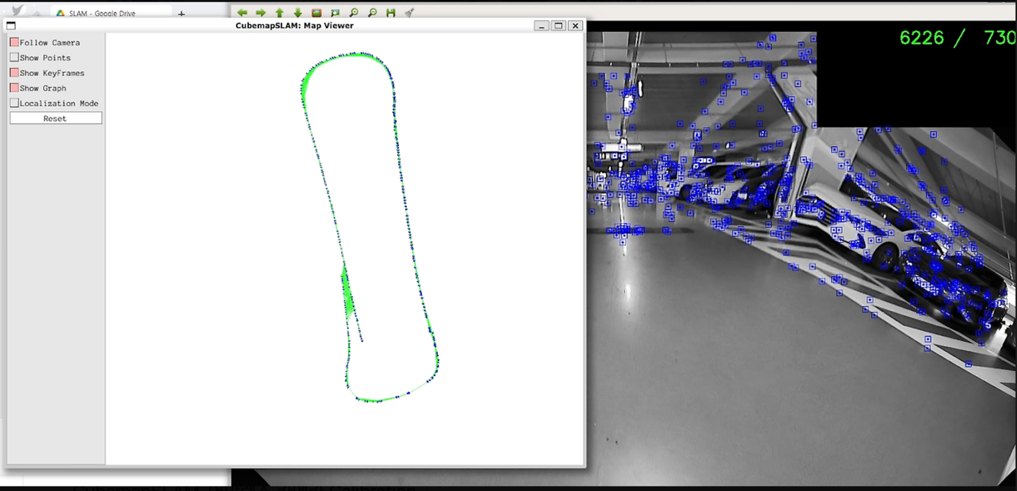Click the zoom out magnifier icon
Viewport: 1017px width, 491px height.
[x=372, y=13]
